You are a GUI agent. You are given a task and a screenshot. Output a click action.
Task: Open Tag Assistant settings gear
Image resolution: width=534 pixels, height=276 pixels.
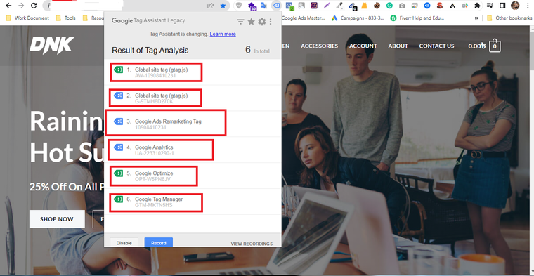point(261,22)
